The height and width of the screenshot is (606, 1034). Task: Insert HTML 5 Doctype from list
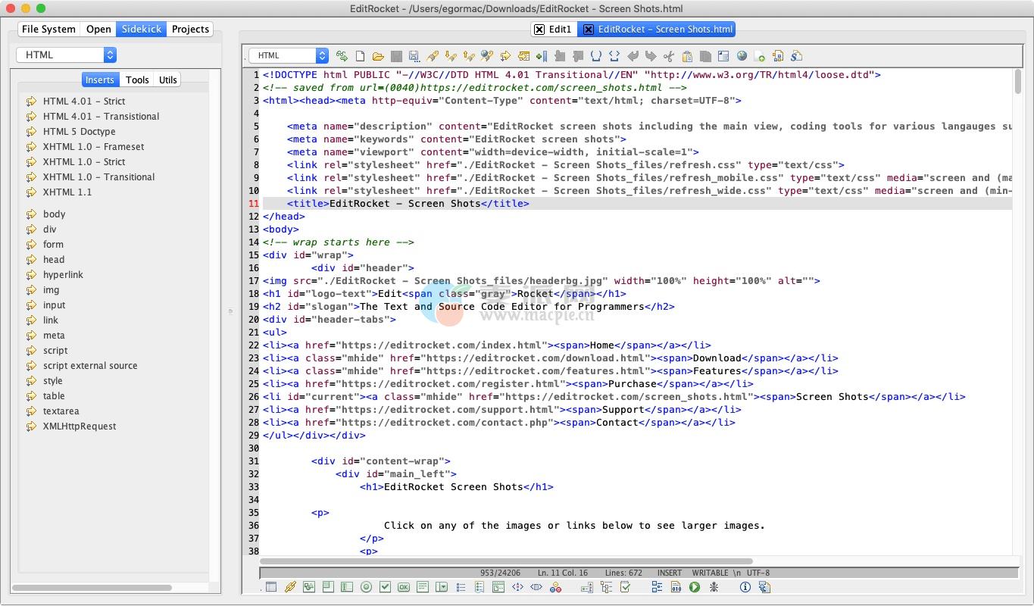click(79, 131)
